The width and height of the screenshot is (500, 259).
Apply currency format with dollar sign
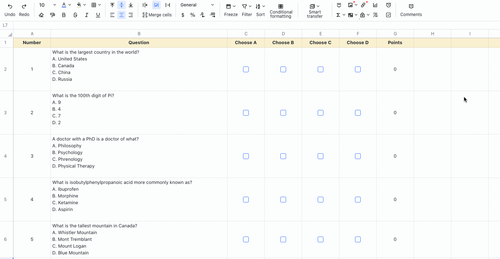[183, 15]
